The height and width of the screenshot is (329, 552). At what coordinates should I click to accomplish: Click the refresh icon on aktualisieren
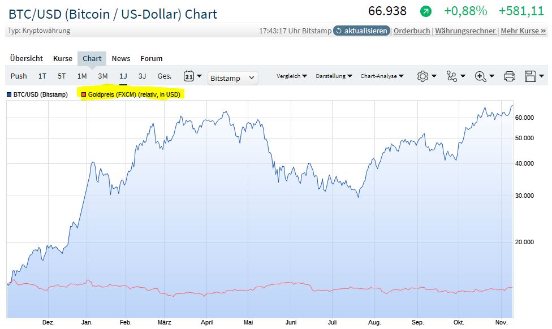339,31
